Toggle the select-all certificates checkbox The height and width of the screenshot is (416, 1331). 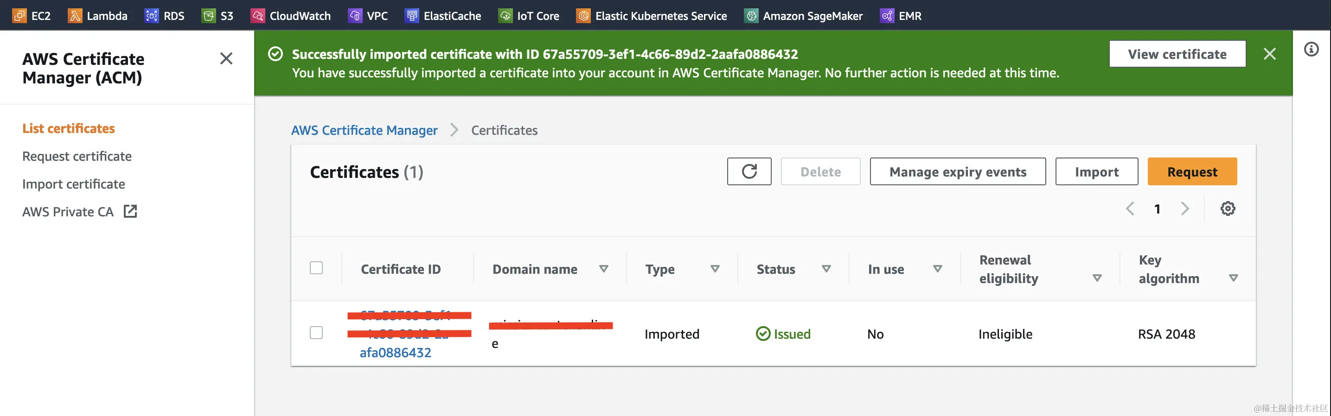pos(316,268)
